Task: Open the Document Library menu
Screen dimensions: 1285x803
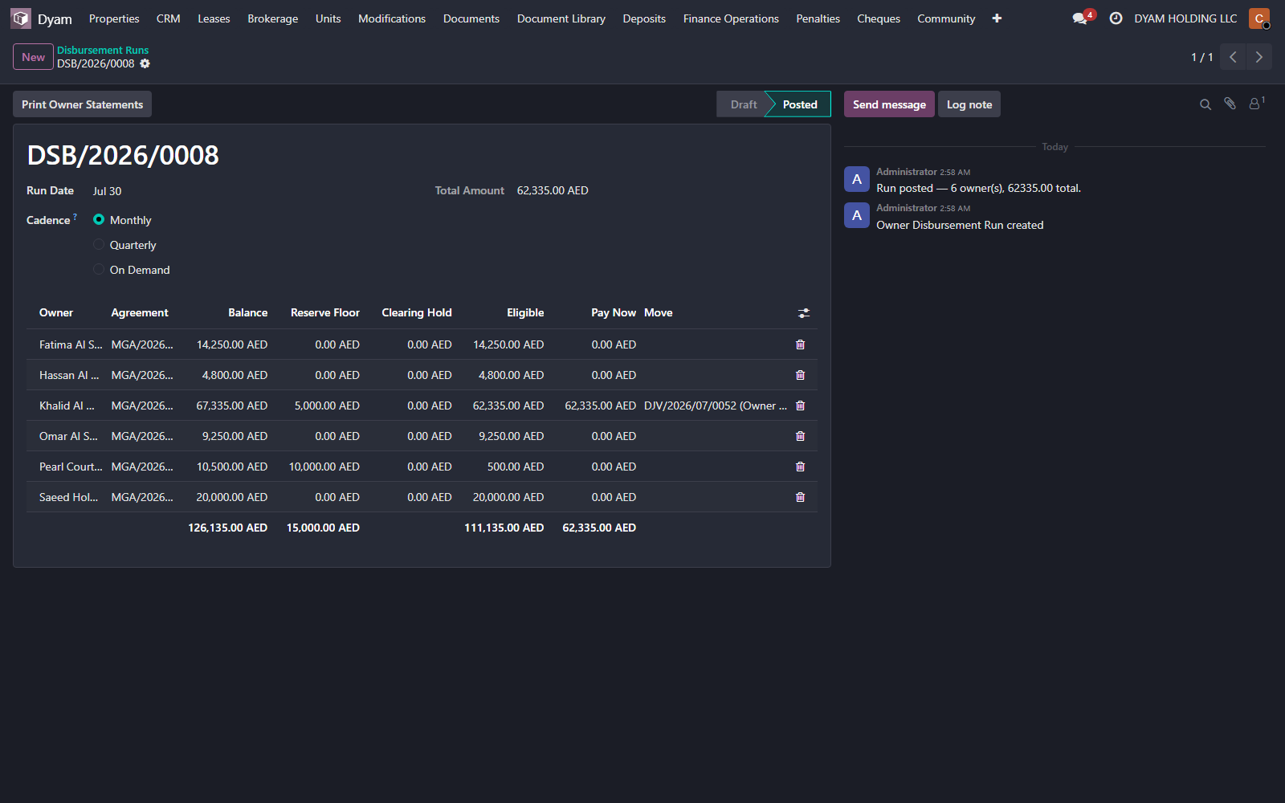Action: pos(561,18)
